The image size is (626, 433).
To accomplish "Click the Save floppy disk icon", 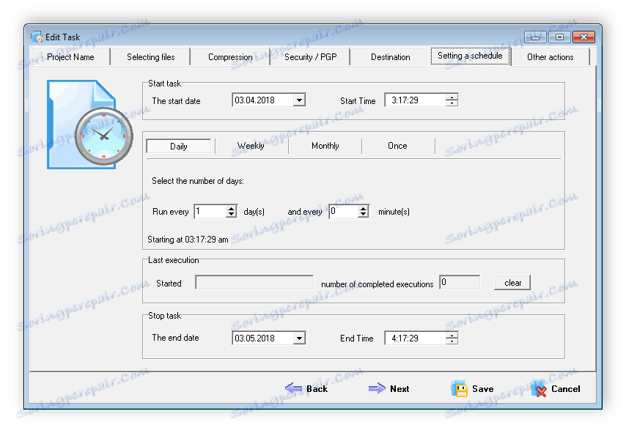I will pyautogui.click(x=460, y=388).
